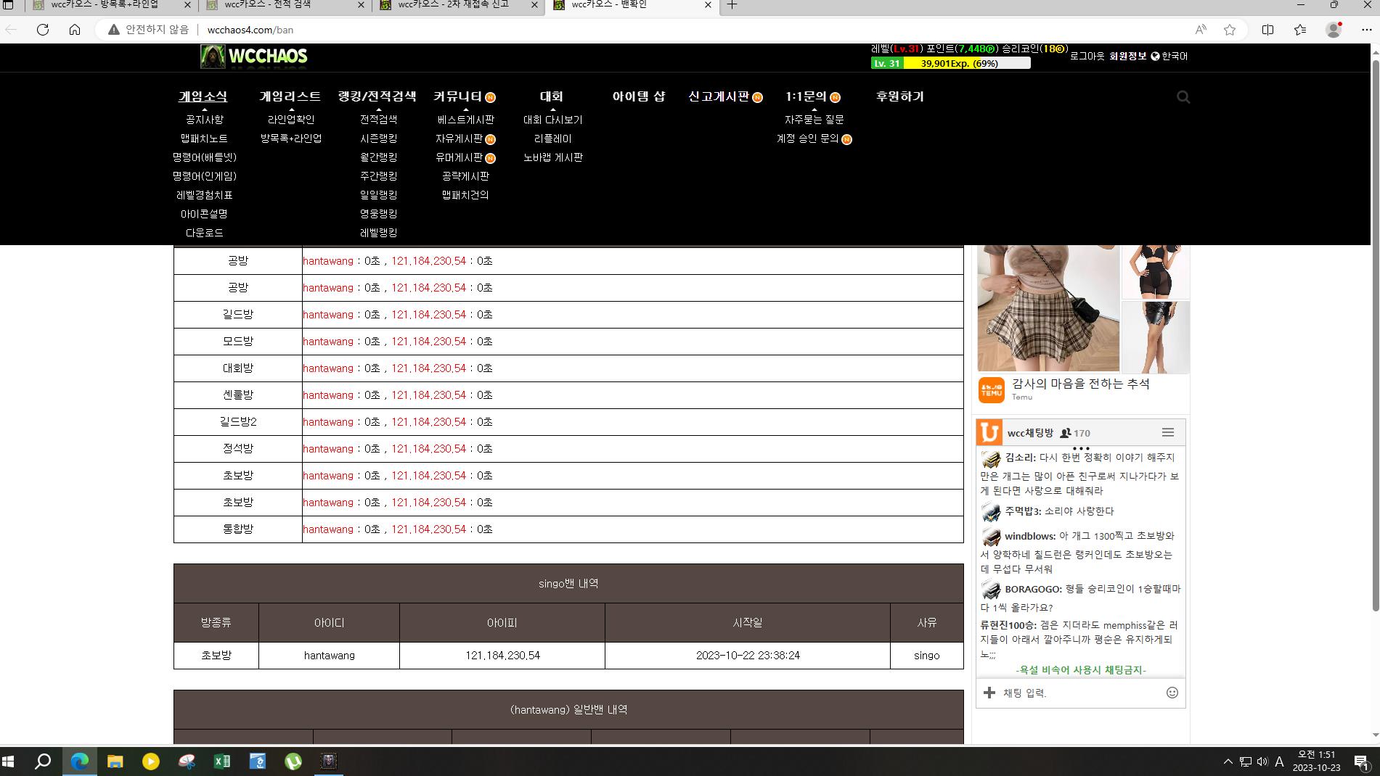Open the site search magnifier icon
The width and height of the screenshot is (1380, 776).
click(x=1183, y=97)
